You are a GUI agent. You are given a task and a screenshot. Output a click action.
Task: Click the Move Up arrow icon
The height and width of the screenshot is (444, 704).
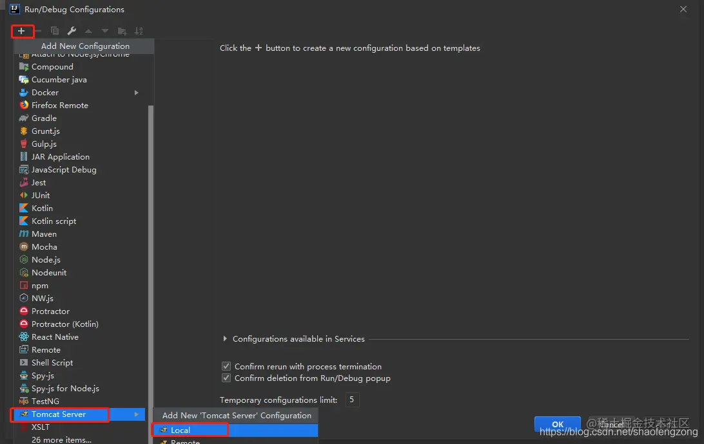pos(88,31)
